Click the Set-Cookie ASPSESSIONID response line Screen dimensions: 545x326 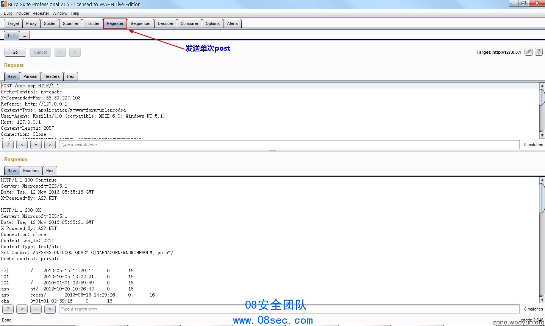(87, 253)
